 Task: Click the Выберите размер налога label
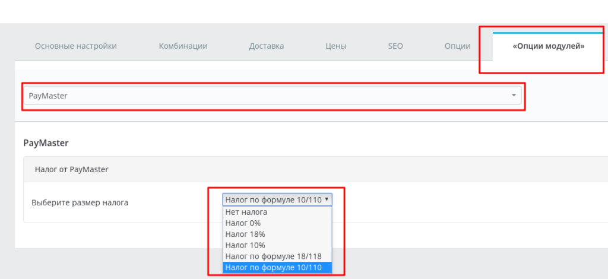[x=80, y=202]
